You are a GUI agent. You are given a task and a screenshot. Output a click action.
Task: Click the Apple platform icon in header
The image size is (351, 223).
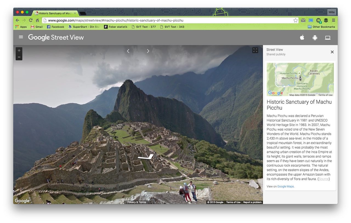(302, 38)
